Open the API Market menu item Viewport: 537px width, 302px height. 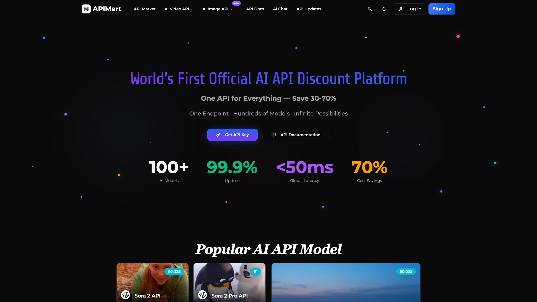click(145, 9)
